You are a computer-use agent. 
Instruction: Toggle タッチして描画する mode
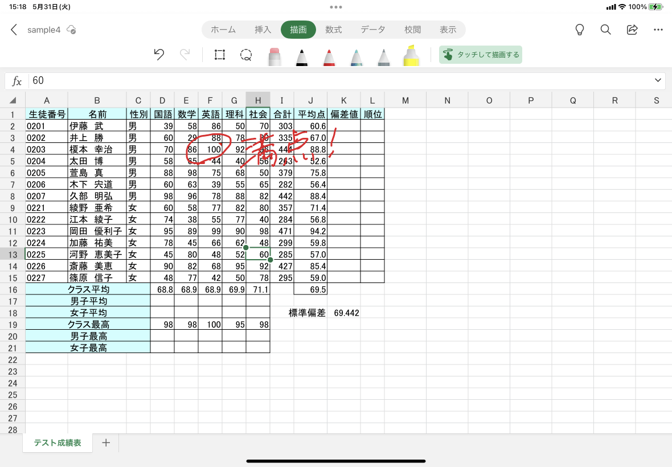click(x=481, y=55)
